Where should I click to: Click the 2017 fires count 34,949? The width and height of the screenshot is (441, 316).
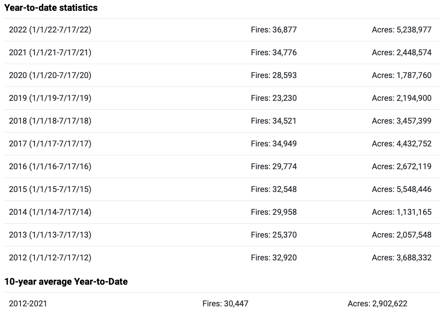[274, 143]
